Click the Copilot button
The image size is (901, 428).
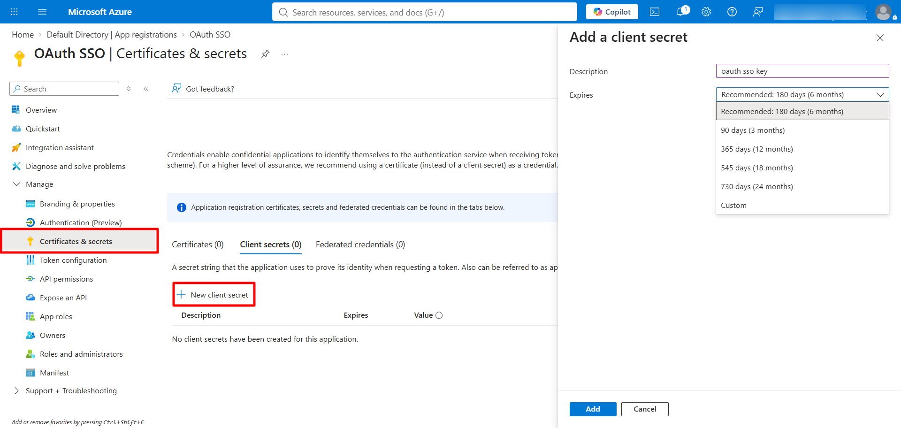click(x=612, y=12)
